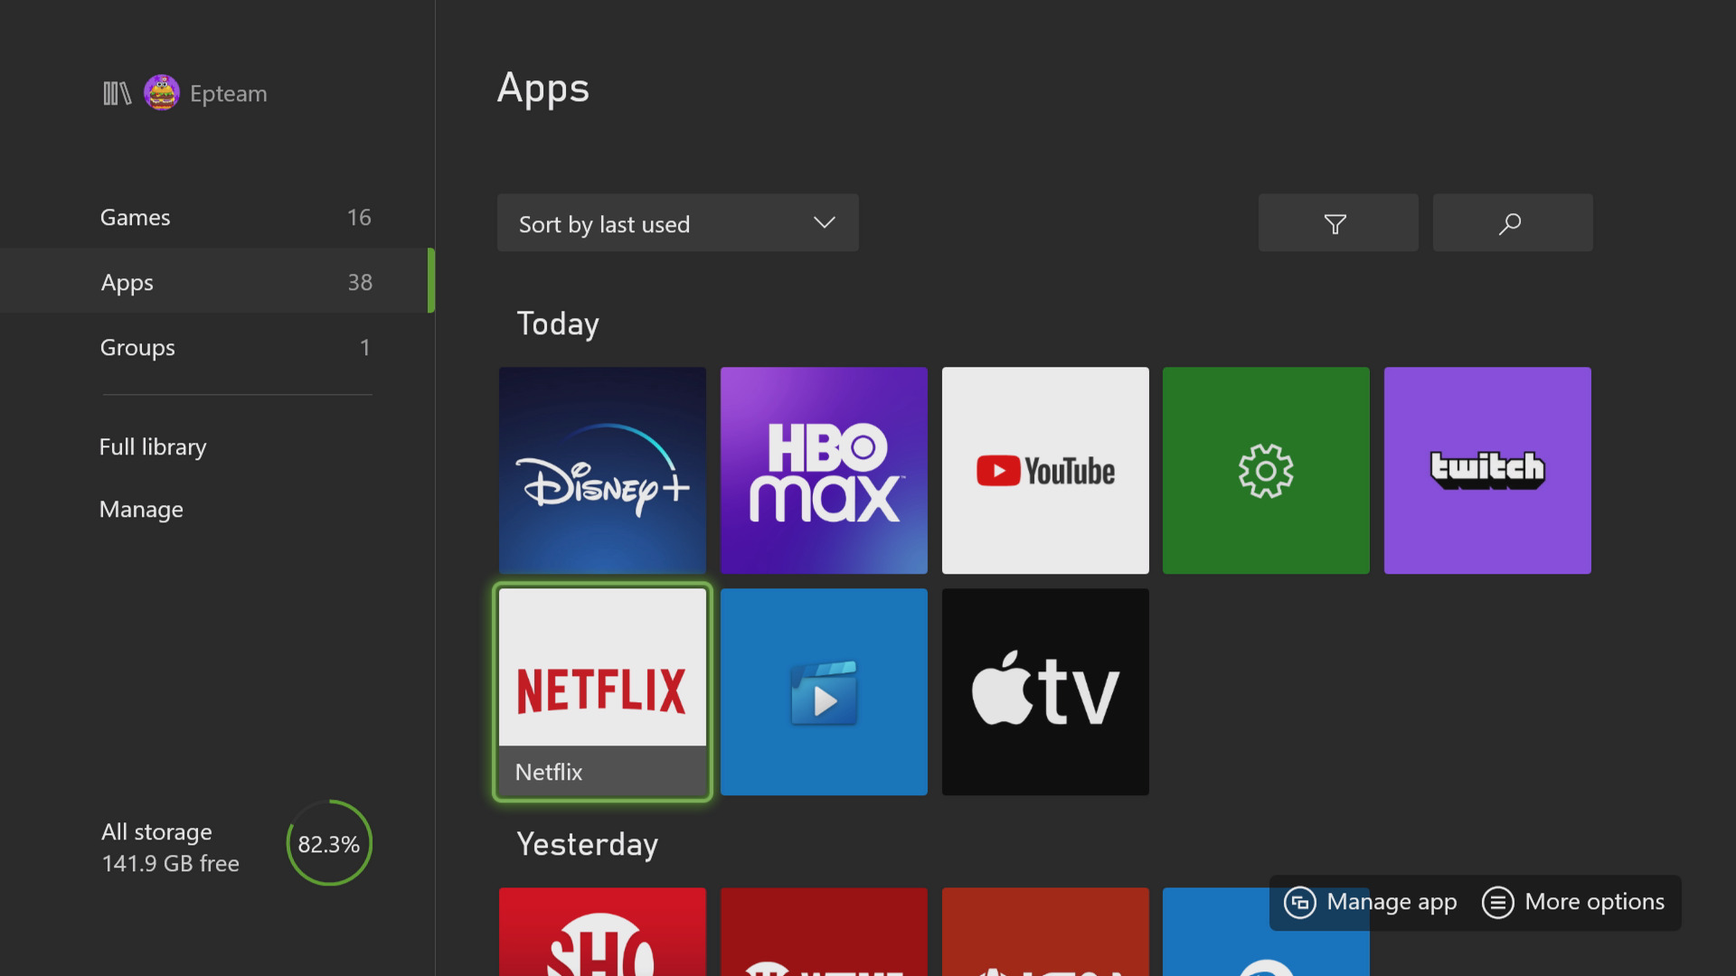Open the Movies & TV clapperboard tile
Image resolution: width=1736 pixels, height=976 pixels.
coord(824,692)
